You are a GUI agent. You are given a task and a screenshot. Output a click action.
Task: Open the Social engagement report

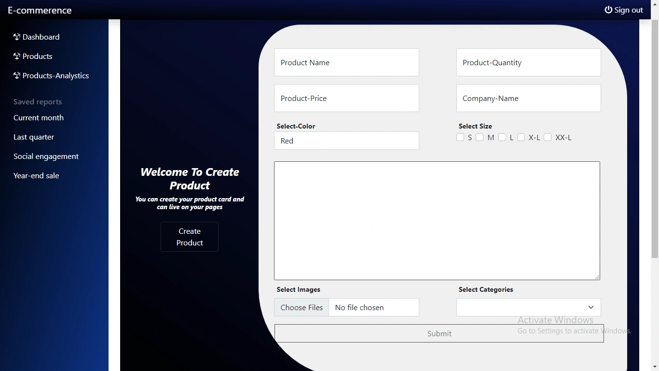coord(46,157)
